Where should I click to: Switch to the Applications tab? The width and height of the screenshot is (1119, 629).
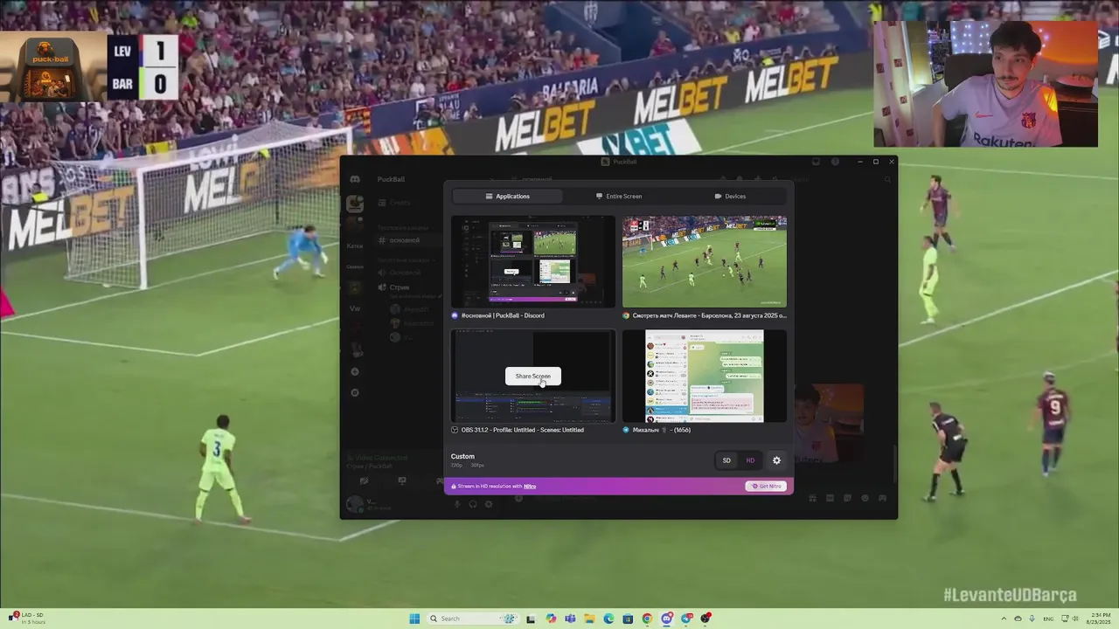pyautogui.click(x=507, y=197)
